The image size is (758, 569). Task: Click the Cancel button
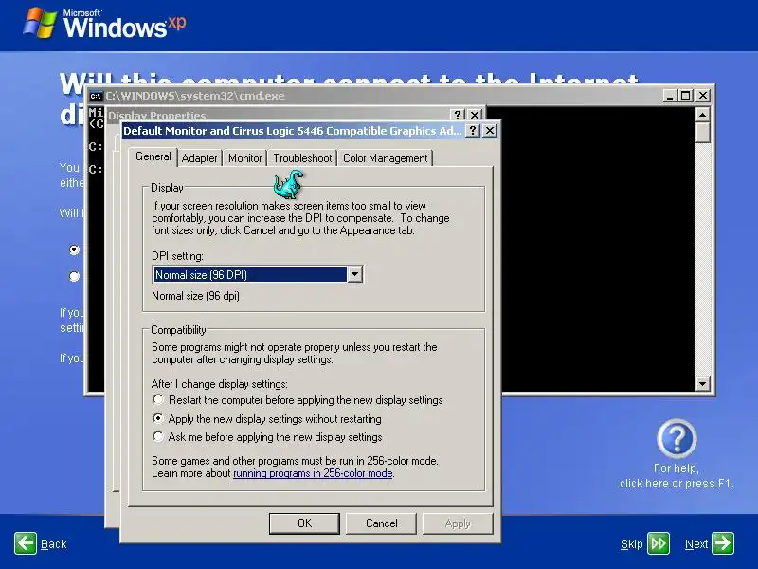pos(382,523)
